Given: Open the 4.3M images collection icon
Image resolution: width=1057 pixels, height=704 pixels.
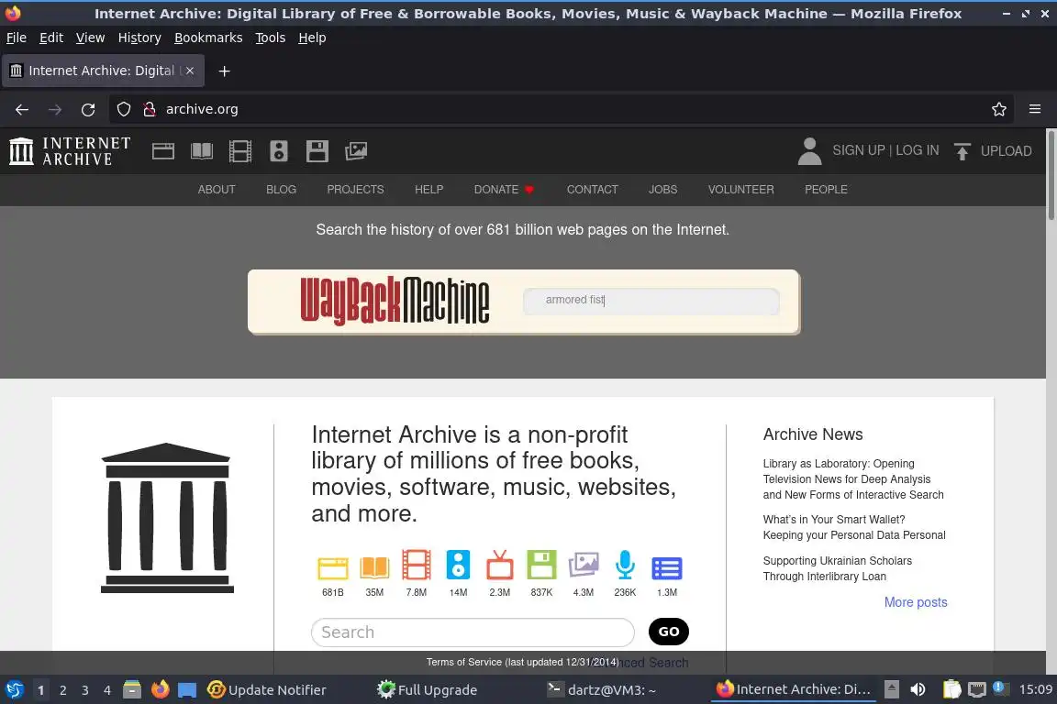Looking at the screenshot, I should tap(584, 566).
